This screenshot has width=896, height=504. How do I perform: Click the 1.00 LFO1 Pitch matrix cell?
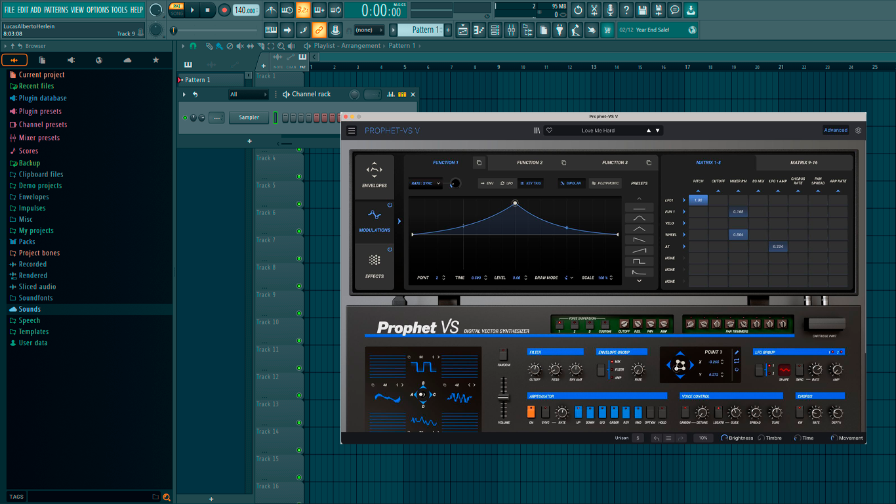click(x=698, y=200)
